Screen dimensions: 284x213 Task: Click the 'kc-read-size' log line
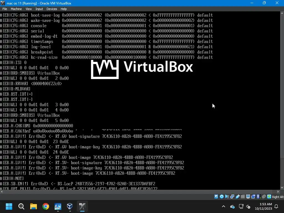(106, 57)
